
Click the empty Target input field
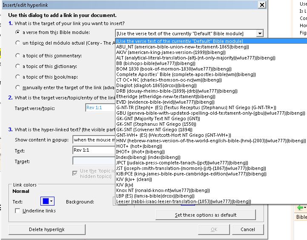click(x=94, y=161)
